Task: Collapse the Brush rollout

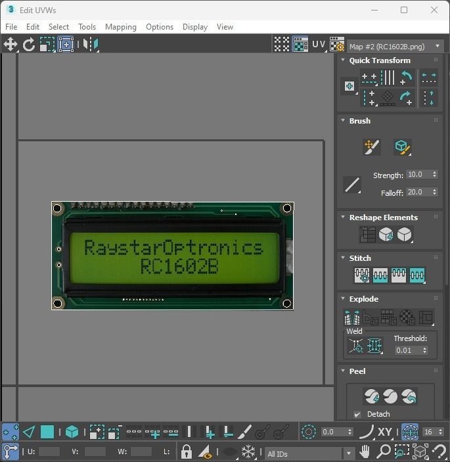Action: (343, 120)
